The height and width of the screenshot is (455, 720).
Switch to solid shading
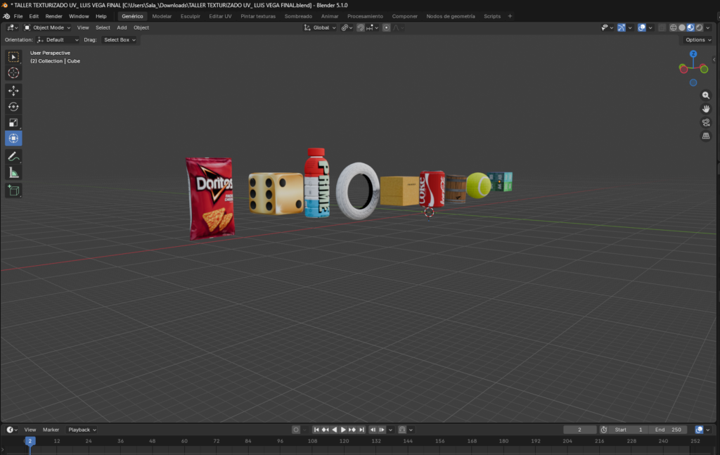click(x=682, y=27)
